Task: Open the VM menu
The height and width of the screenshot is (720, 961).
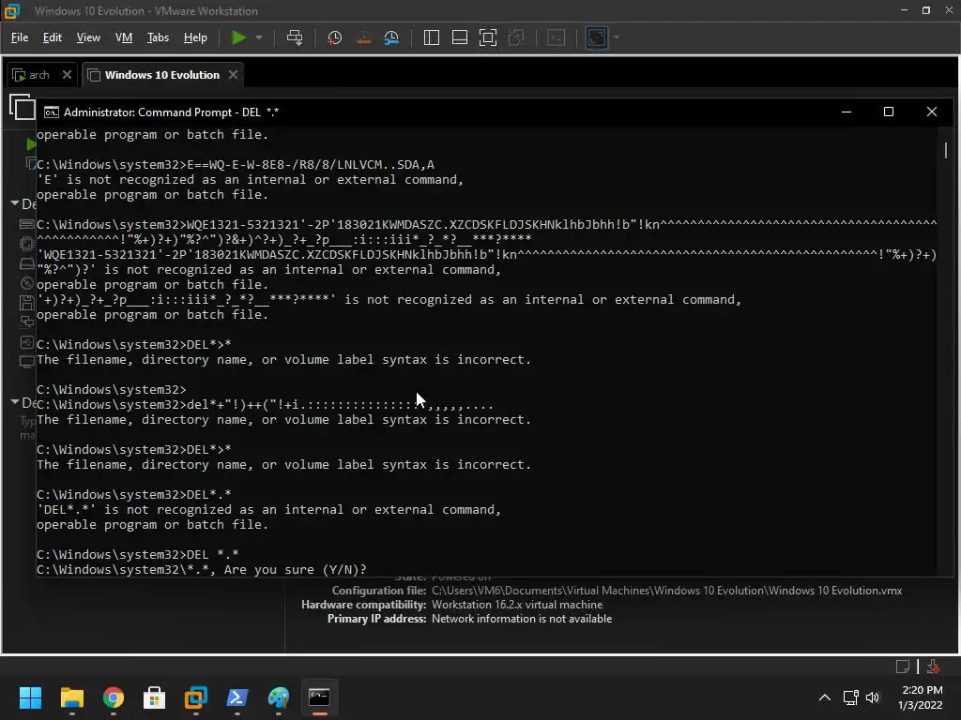Action: [x=124, y=37]
